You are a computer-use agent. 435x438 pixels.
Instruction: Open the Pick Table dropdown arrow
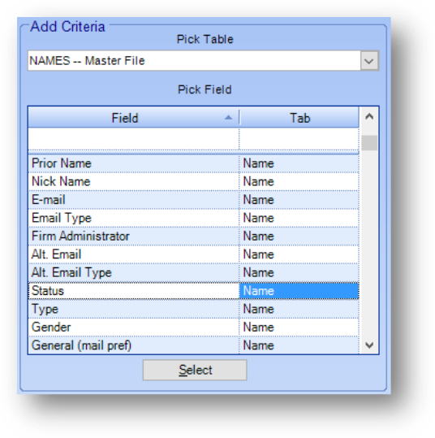tap(369, 61)
